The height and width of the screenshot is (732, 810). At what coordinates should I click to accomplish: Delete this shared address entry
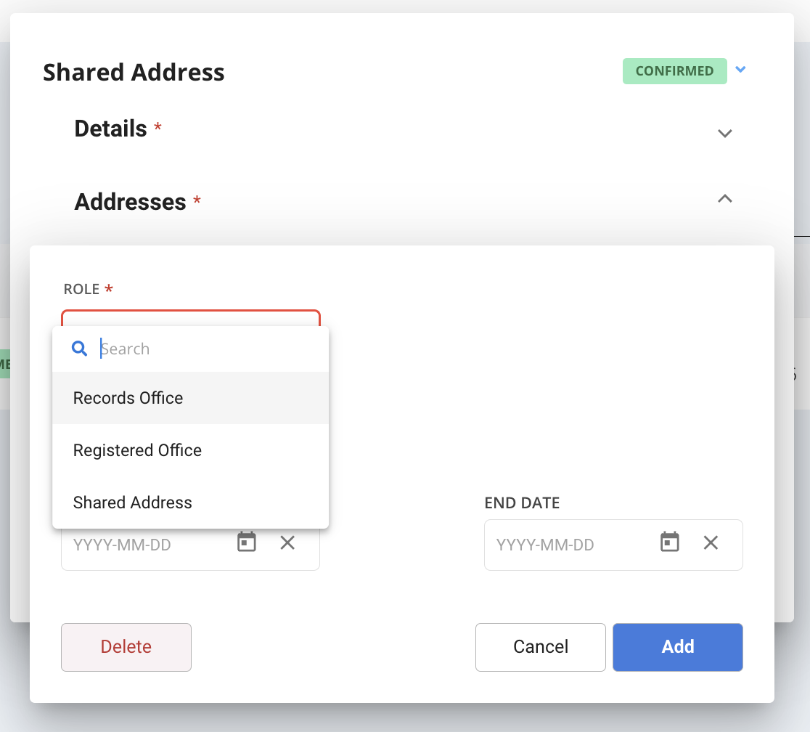click(126, 646)
